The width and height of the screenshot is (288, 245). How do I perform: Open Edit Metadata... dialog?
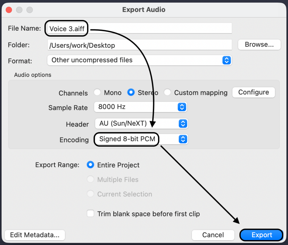(35, 235)
